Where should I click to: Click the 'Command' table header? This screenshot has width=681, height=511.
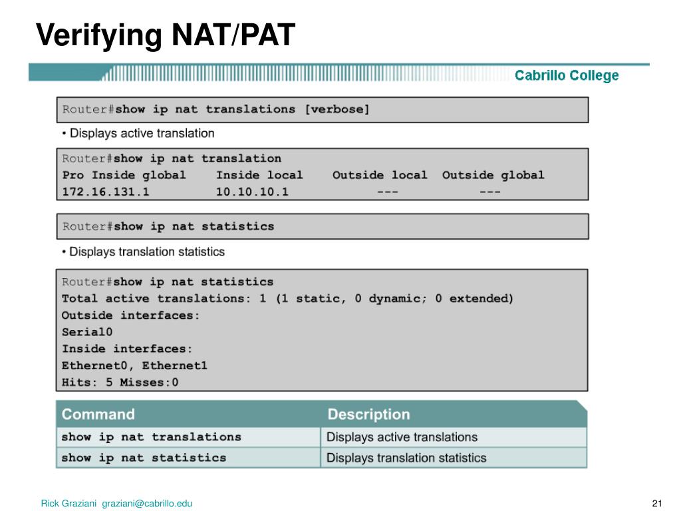[98, 414]
